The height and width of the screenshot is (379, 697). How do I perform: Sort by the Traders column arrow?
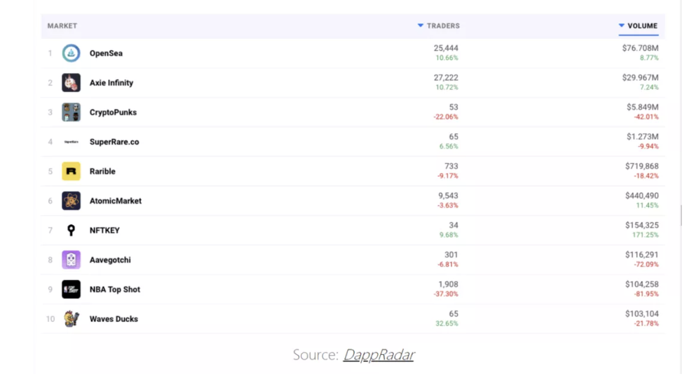tap(420, 26)
